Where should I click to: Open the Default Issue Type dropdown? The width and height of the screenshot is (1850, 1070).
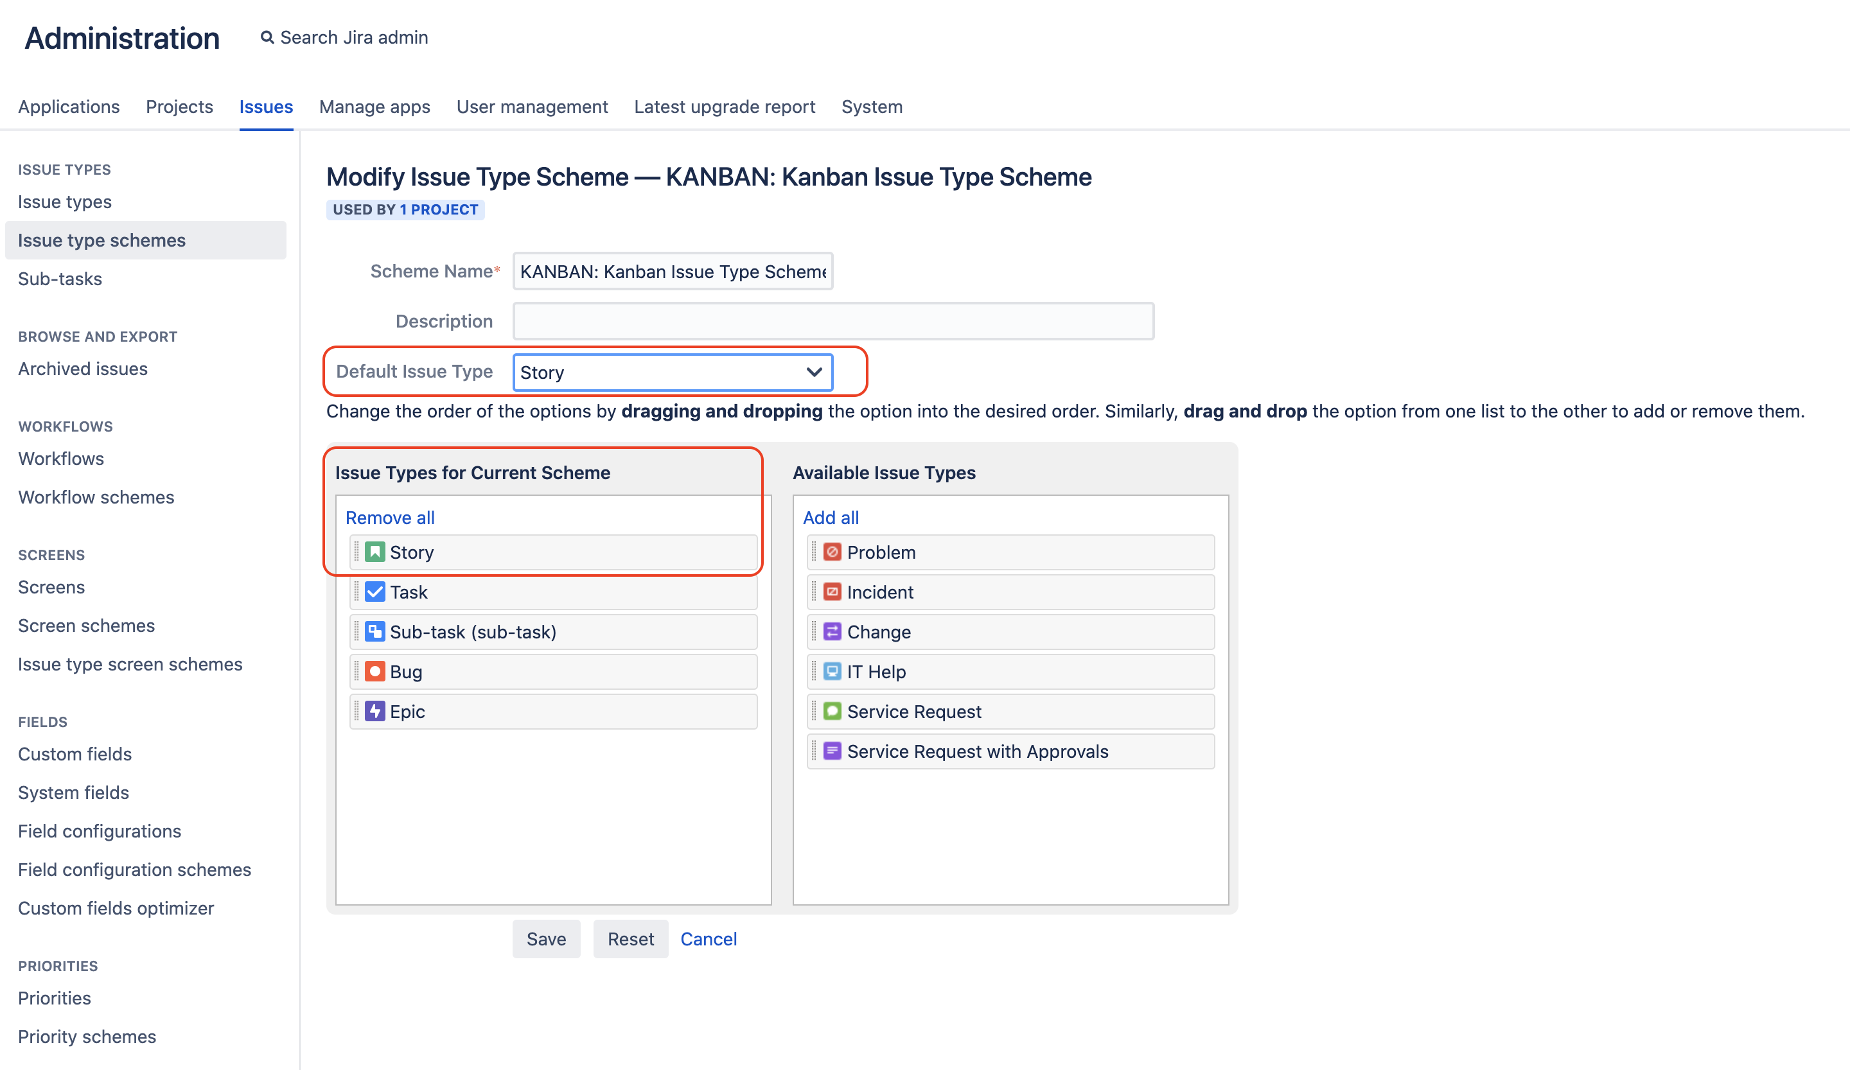tap(672, 372)
